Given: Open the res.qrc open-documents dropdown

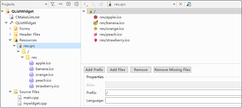Looking at the screenshot, I should [174, 4].
